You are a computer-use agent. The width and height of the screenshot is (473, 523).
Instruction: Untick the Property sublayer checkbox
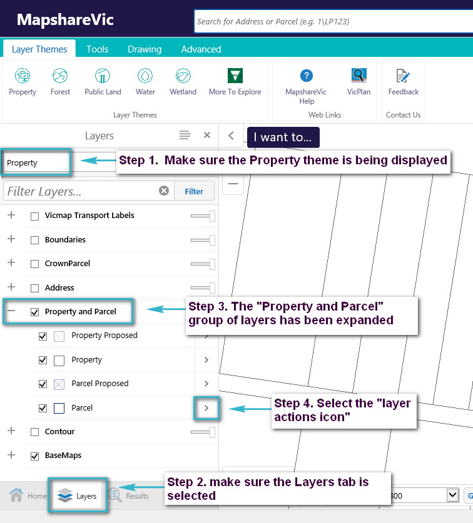point(43,361)
